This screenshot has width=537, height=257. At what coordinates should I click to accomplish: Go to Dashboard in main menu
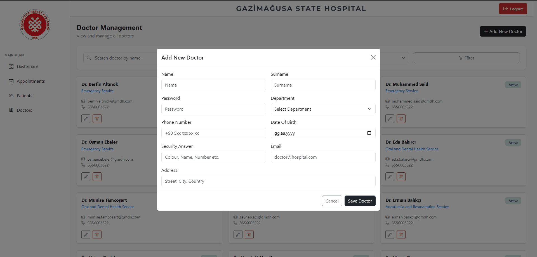pos(27,66)
